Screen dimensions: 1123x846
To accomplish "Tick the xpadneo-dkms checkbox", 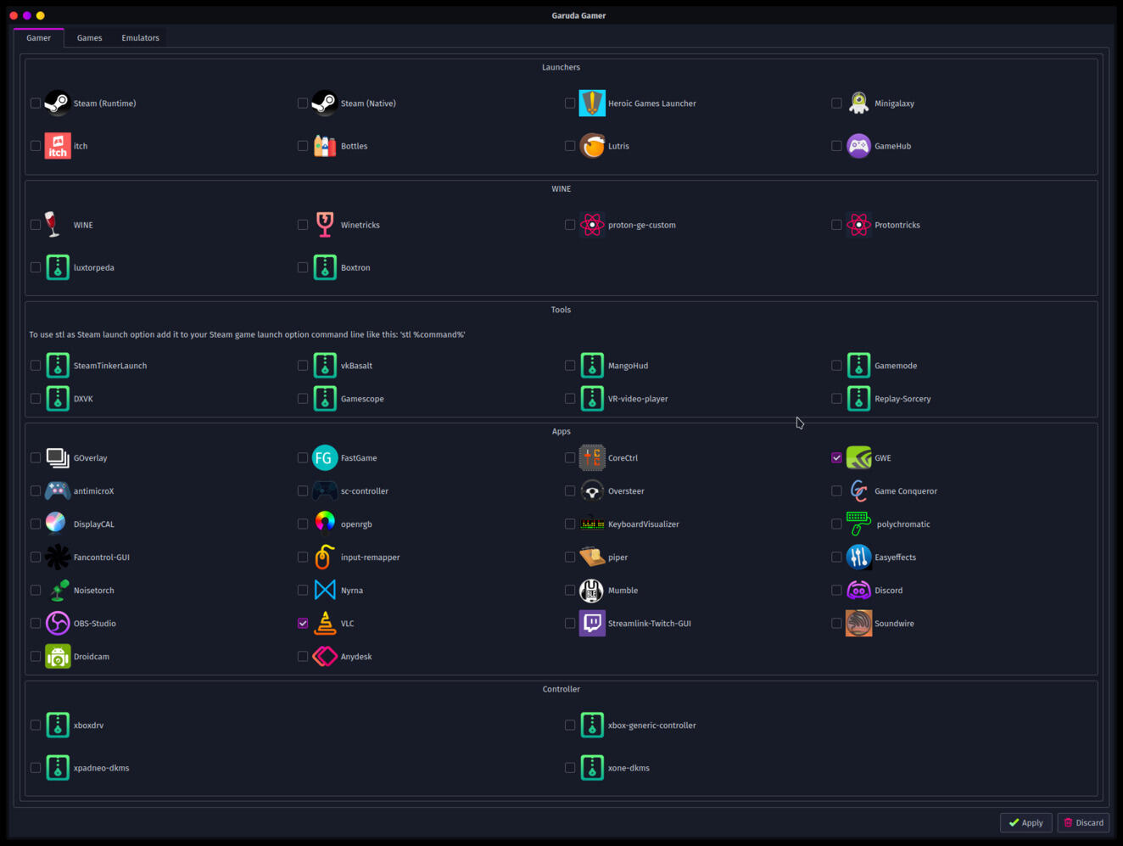I will click(36, 768).
